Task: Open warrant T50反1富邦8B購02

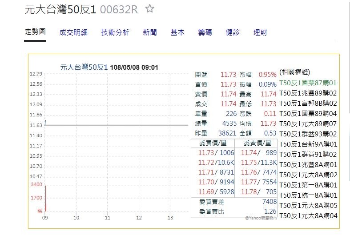Action: point(308,104)
